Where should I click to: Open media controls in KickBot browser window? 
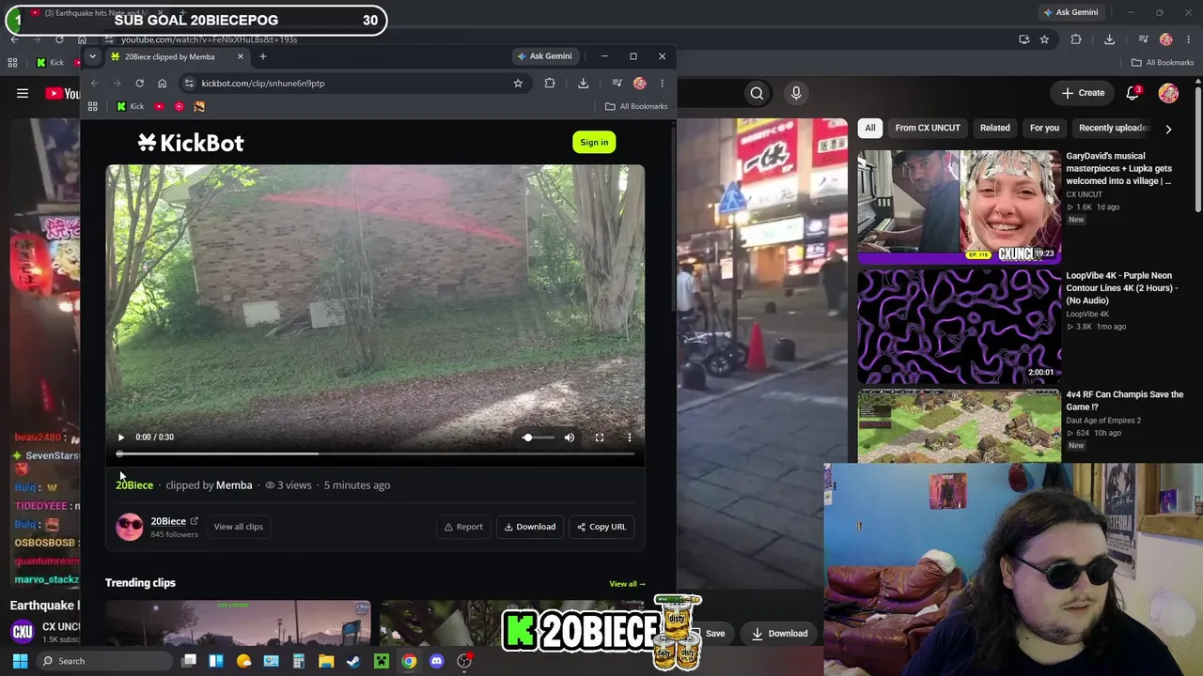tap(617, 84)
